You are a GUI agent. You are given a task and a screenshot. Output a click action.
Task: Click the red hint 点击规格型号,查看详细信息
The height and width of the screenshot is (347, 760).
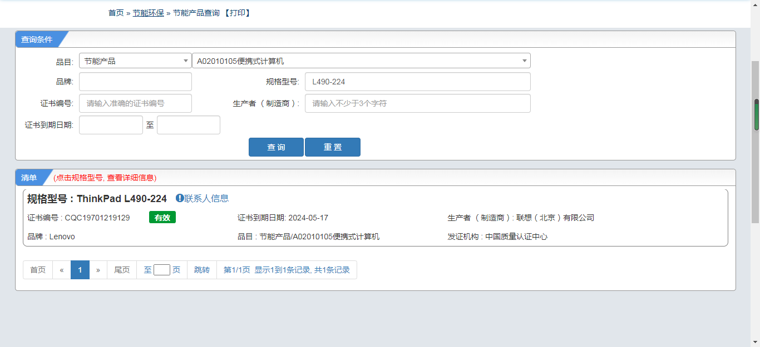105,178
